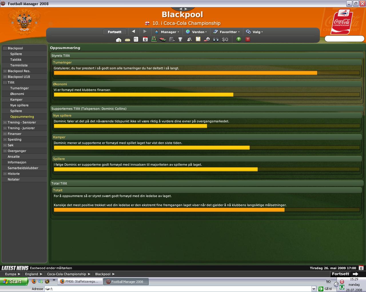Click the red tray icon in system tray
Image resolution: width=366 pixels, height=292 pixels.
(x=342, y=282)
